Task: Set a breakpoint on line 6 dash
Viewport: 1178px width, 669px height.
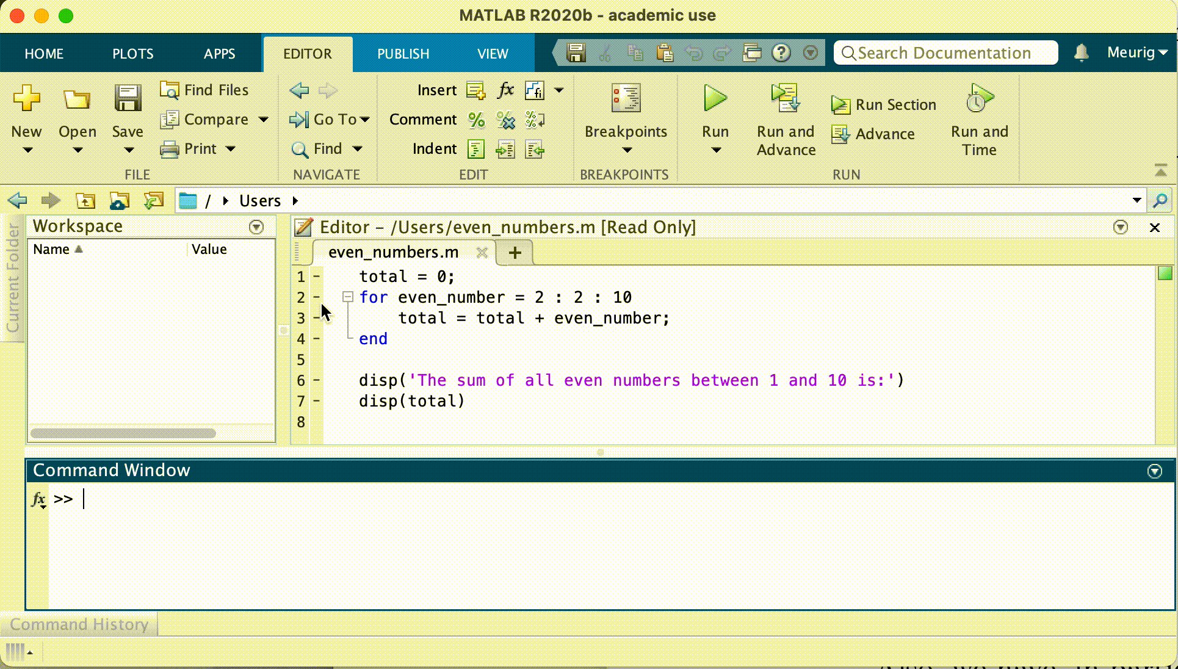Action: pyautogui.click(x=316, y=380)
